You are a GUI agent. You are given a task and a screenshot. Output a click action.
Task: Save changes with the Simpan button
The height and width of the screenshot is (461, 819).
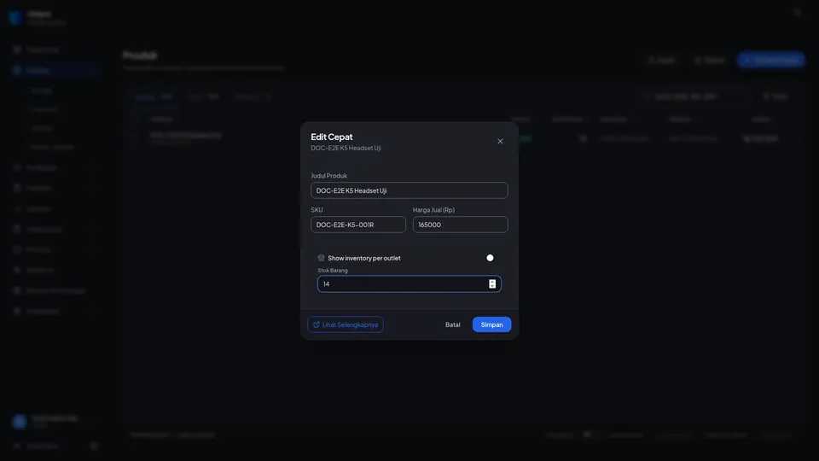(491, 324)
